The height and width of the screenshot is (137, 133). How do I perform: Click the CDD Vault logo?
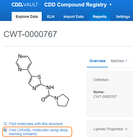click(x=25, y=5)
